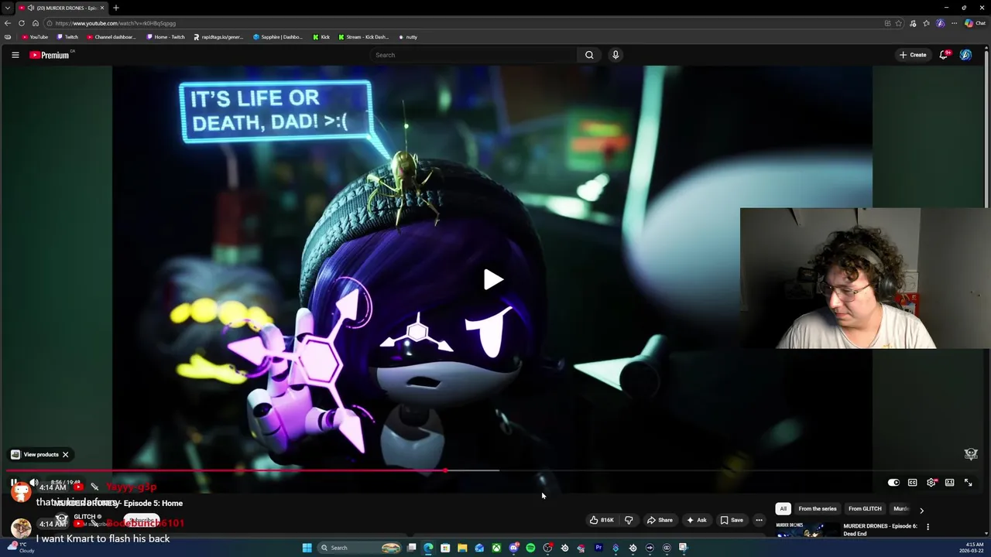Click the YouTube search magnifier button

click(589, 55)
